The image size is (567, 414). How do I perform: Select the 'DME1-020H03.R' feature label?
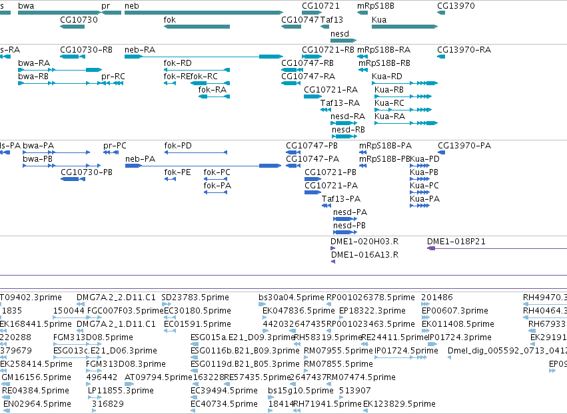(364, 242)
